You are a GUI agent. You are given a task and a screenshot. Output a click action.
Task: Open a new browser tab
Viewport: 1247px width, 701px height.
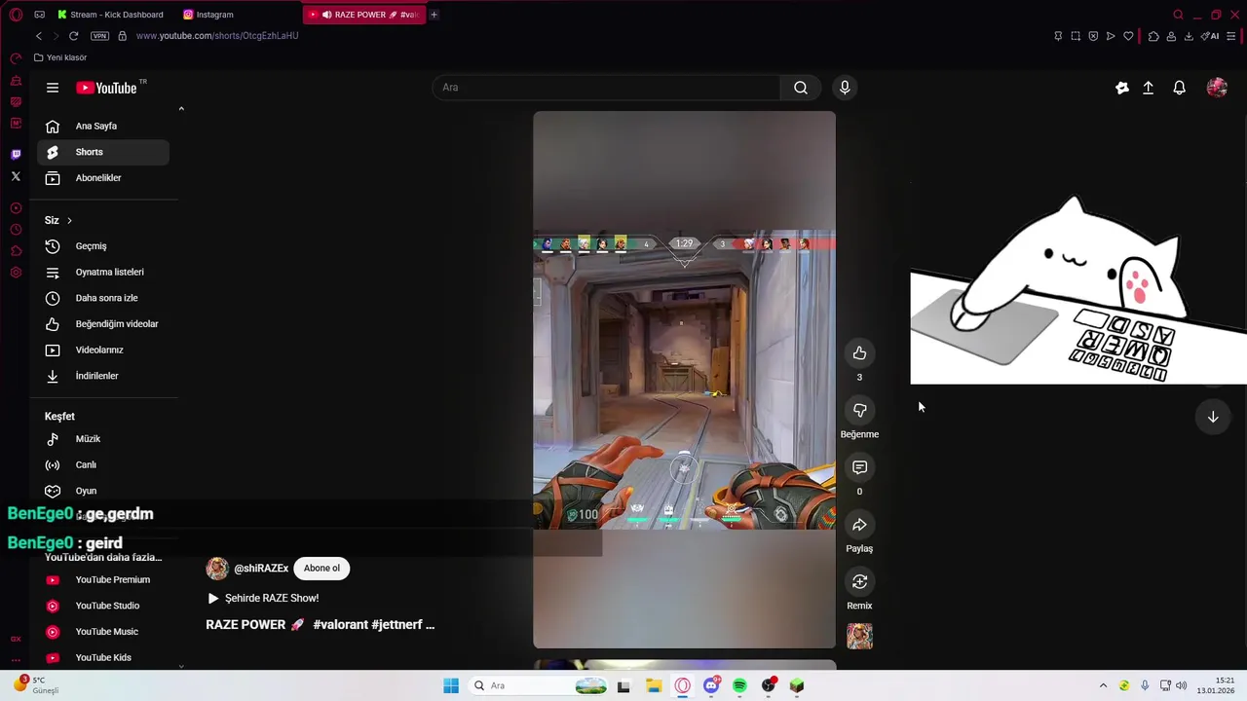click(x=435, y=15)
